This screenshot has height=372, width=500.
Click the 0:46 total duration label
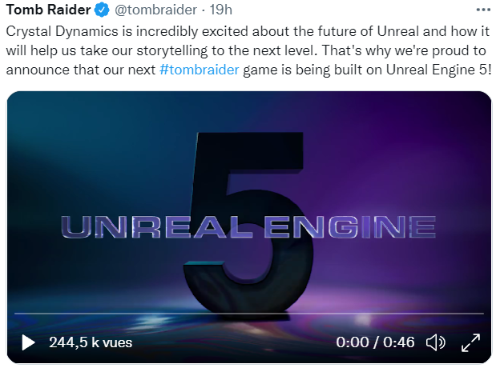398,342
